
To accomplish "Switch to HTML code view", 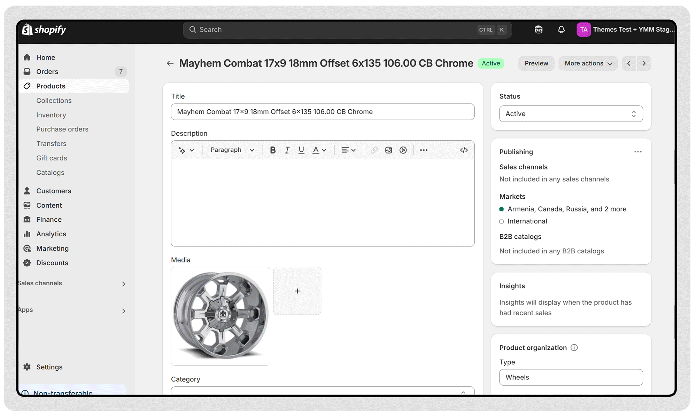I will tap(464, 150).
